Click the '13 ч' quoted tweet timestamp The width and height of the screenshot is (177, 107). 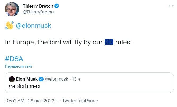pos(76,79)
